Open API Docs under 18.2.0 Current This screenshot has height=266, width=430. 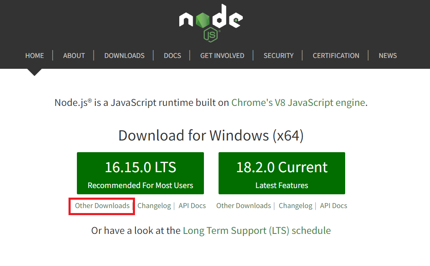tap(333, 206)
